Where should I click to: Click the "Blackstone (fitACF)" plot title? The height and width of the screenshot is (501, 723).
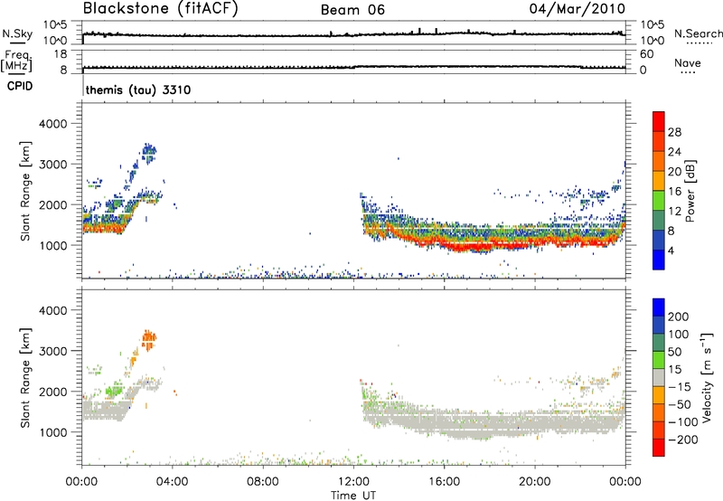pos(161,9)
